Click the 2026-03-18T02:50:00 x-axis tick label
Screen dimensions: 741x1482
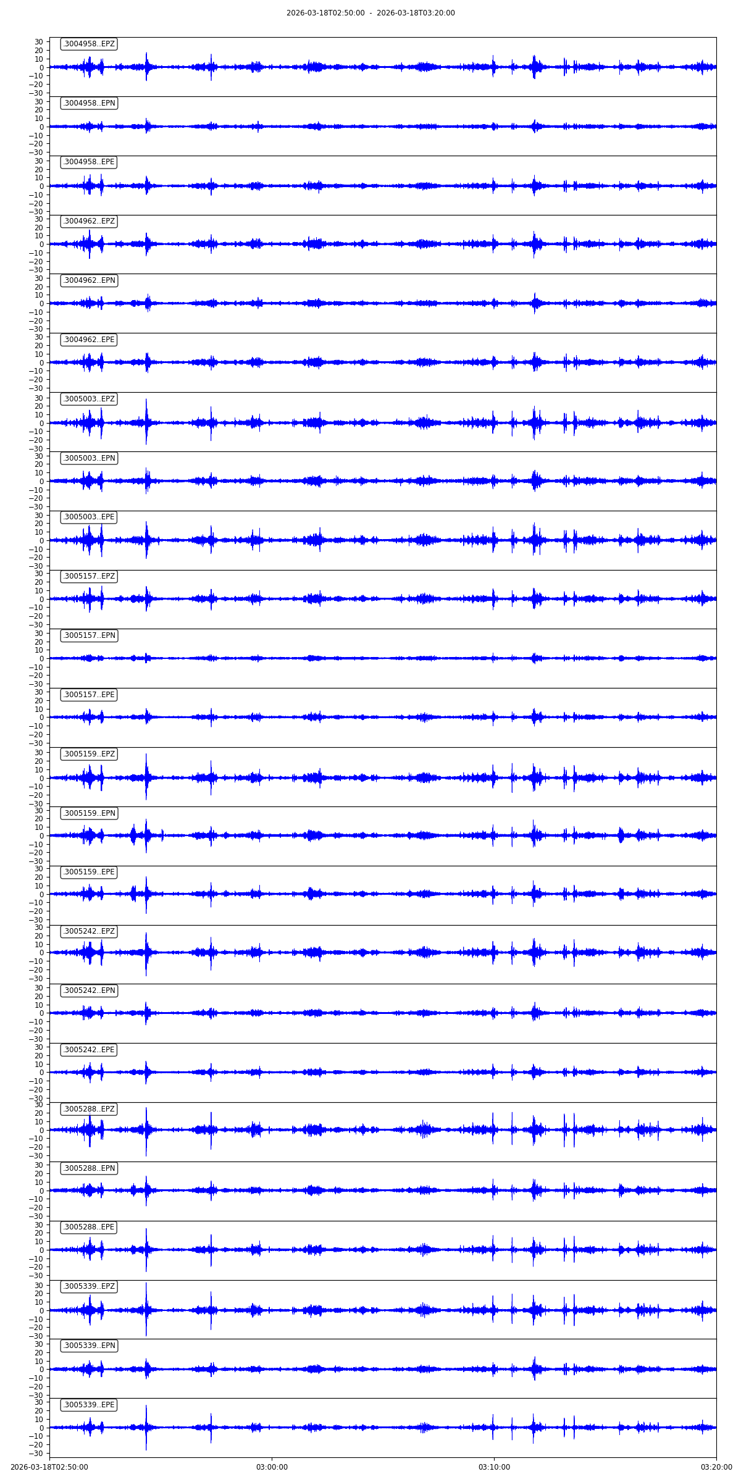pyautogui.click(x=49, y=1467)
